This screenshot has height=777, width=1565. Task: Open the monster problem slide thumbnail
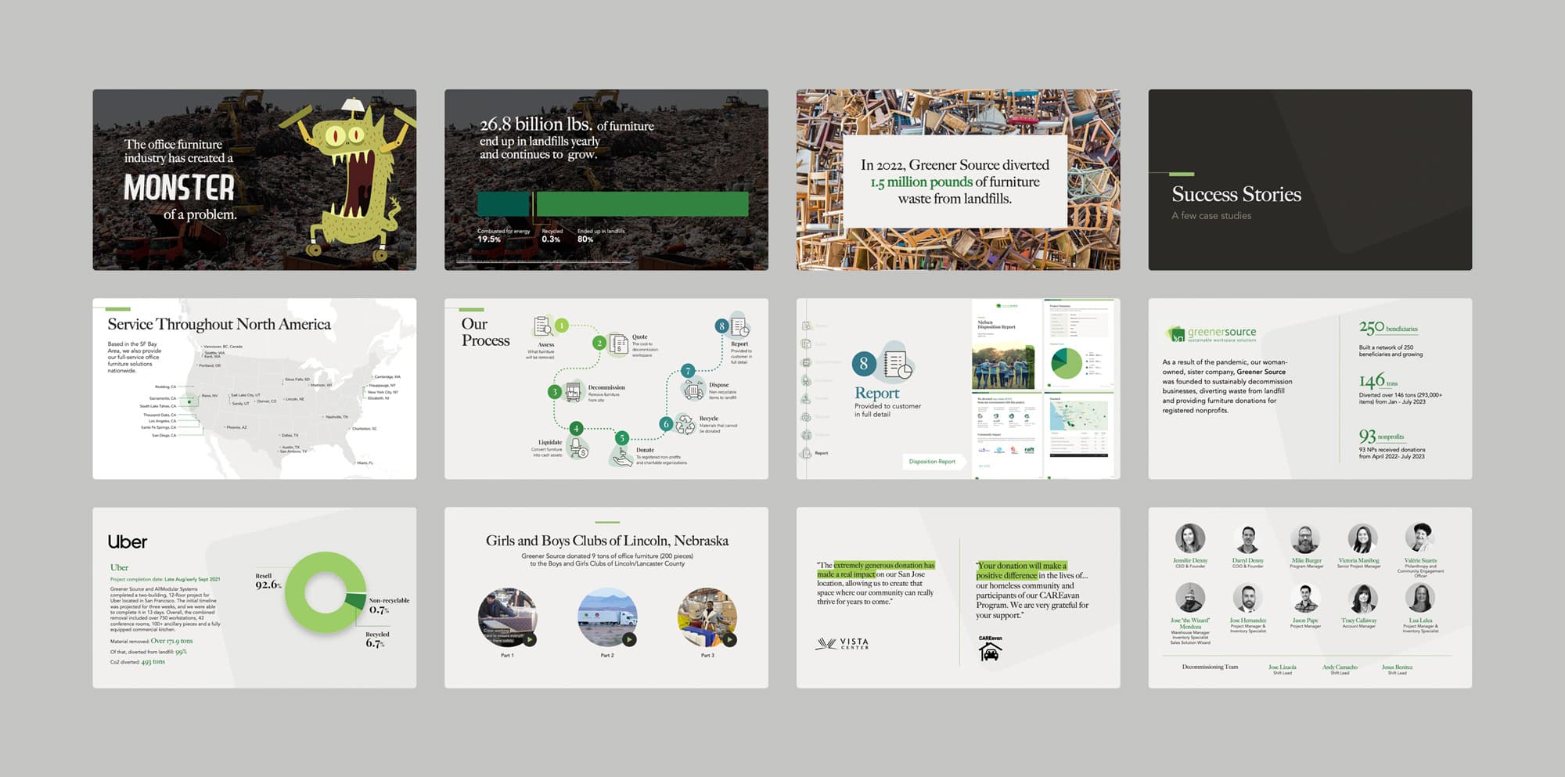point(254,180)
